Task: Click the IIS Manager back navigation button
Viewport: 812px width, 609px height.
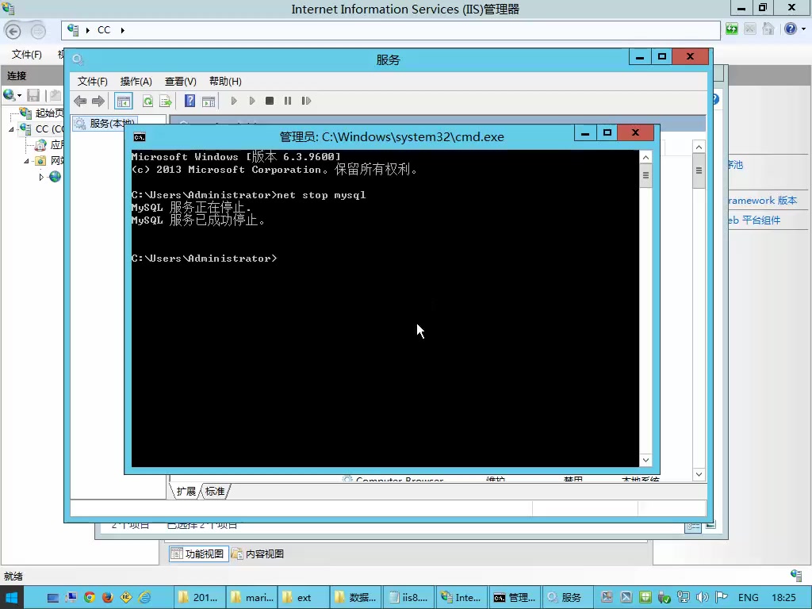Action: [13, 31]
